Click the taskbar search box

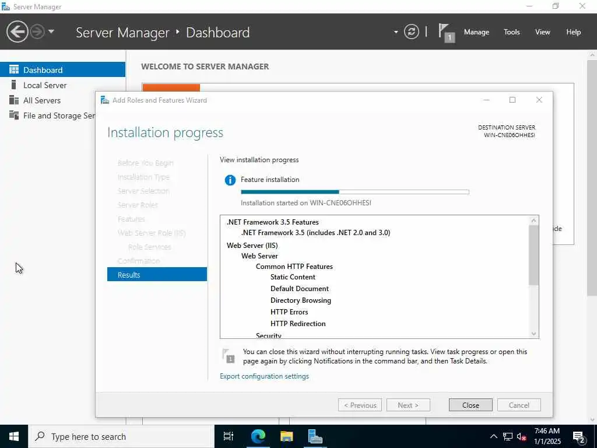tap(121, 436)
